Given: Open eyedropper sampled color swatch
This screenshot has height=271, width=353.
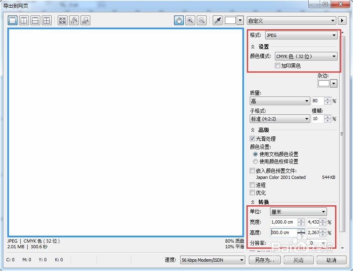Looking at the screenshot, I should tap(234, 20).
